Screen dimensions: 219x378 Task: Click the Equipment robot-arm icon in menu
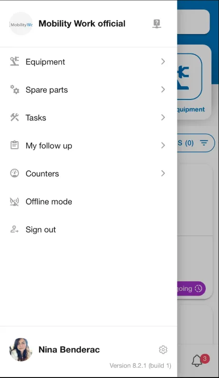point(15,62)
